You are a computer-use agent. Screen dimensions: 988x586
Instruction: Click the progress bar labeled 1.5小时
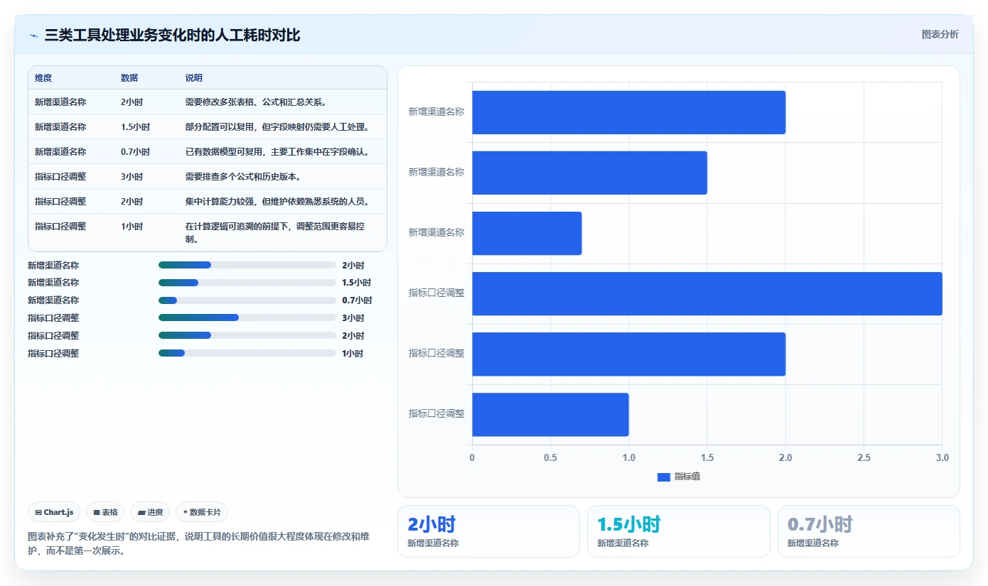247,283
